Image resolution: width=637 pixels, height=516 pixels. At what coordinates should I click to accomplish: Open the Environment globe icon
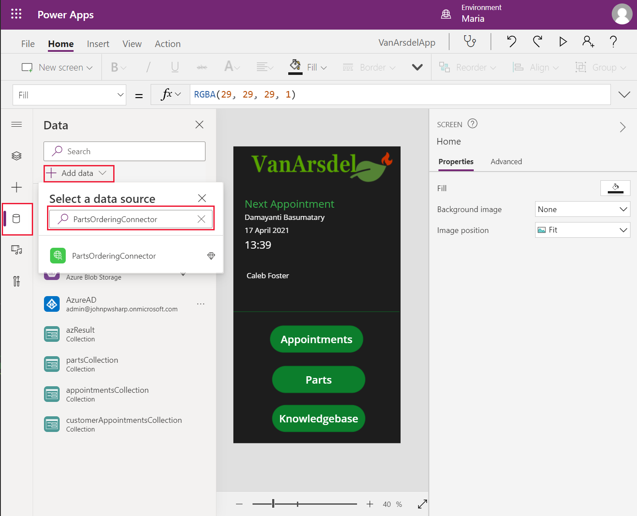click(x=446, y=14)
